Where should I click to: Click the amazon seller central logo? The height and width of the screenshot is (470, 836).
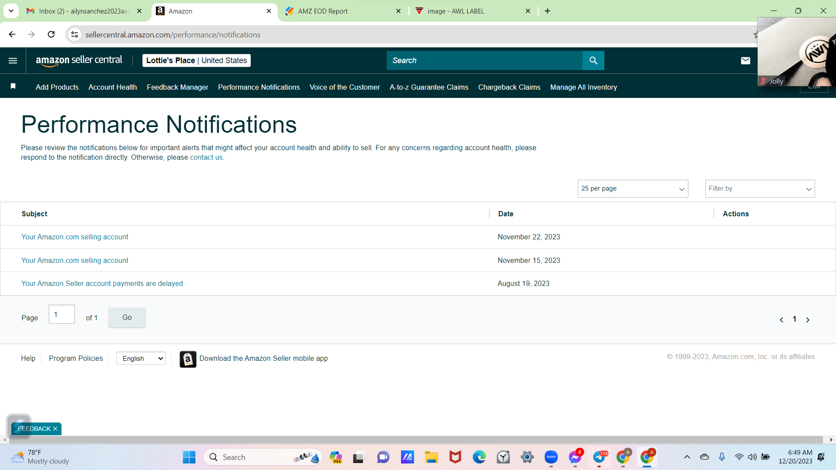(x=79, y=60)
